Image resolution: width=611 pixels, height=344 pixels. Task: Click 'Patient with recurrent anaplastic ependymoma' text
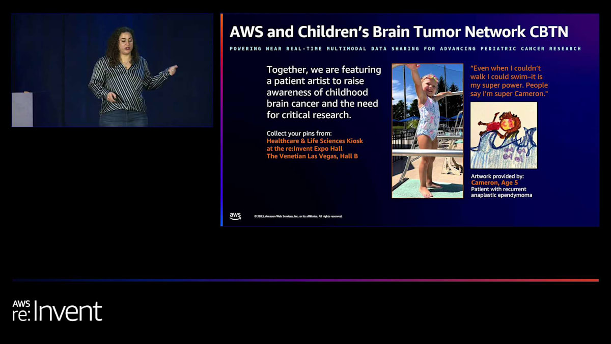tap(502, 192)
